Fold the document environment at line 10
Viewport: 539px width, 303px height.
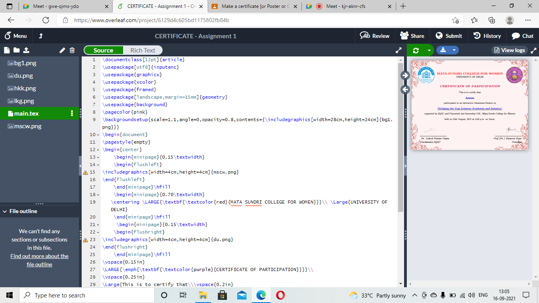click(98, 135)
